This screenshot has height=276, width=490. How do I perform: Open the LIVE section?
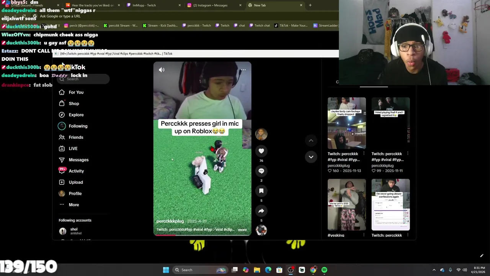tap(68, 148)
